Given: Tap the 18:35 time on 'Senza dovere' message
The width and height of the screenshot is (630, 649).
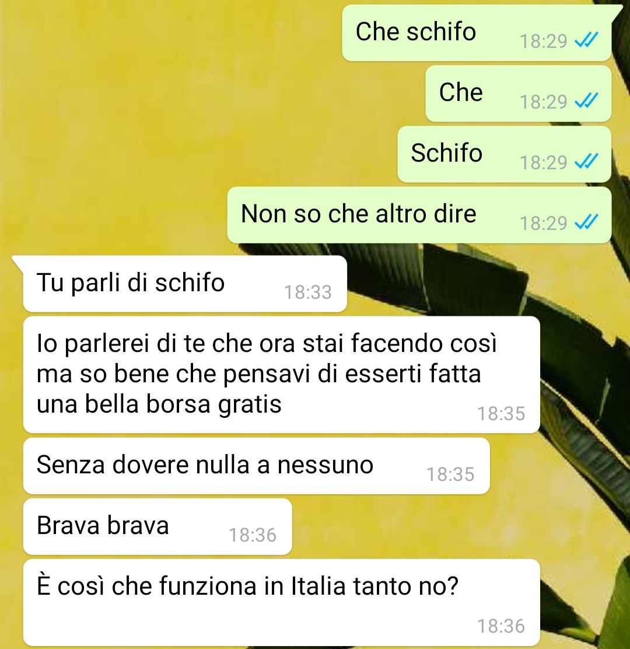Looking at the screenshot, I should click(x=450, y=474).
